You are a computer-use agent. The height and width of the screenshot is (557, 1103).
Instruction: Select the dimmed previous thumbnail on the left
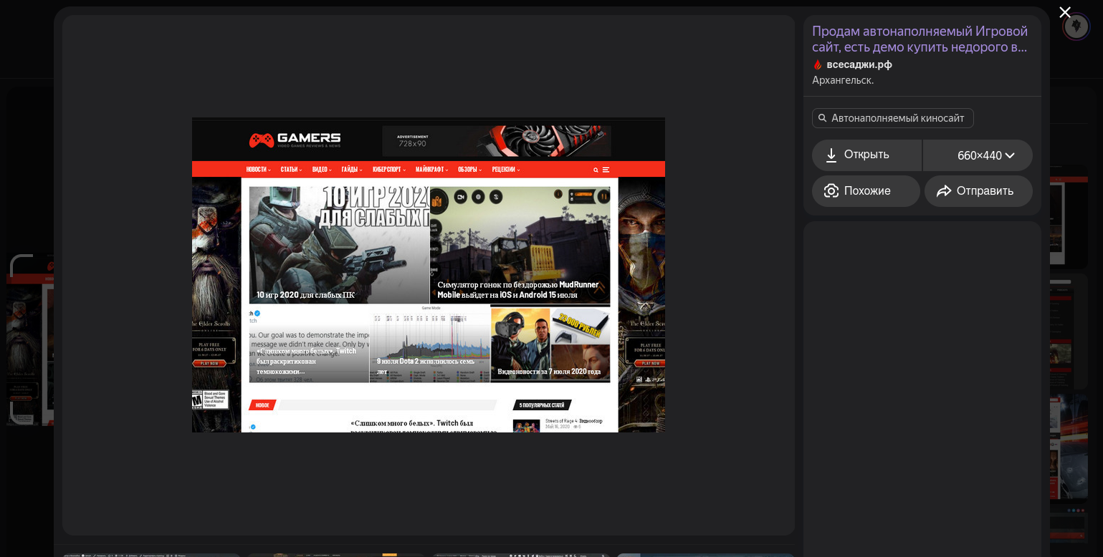pos(29,340)
